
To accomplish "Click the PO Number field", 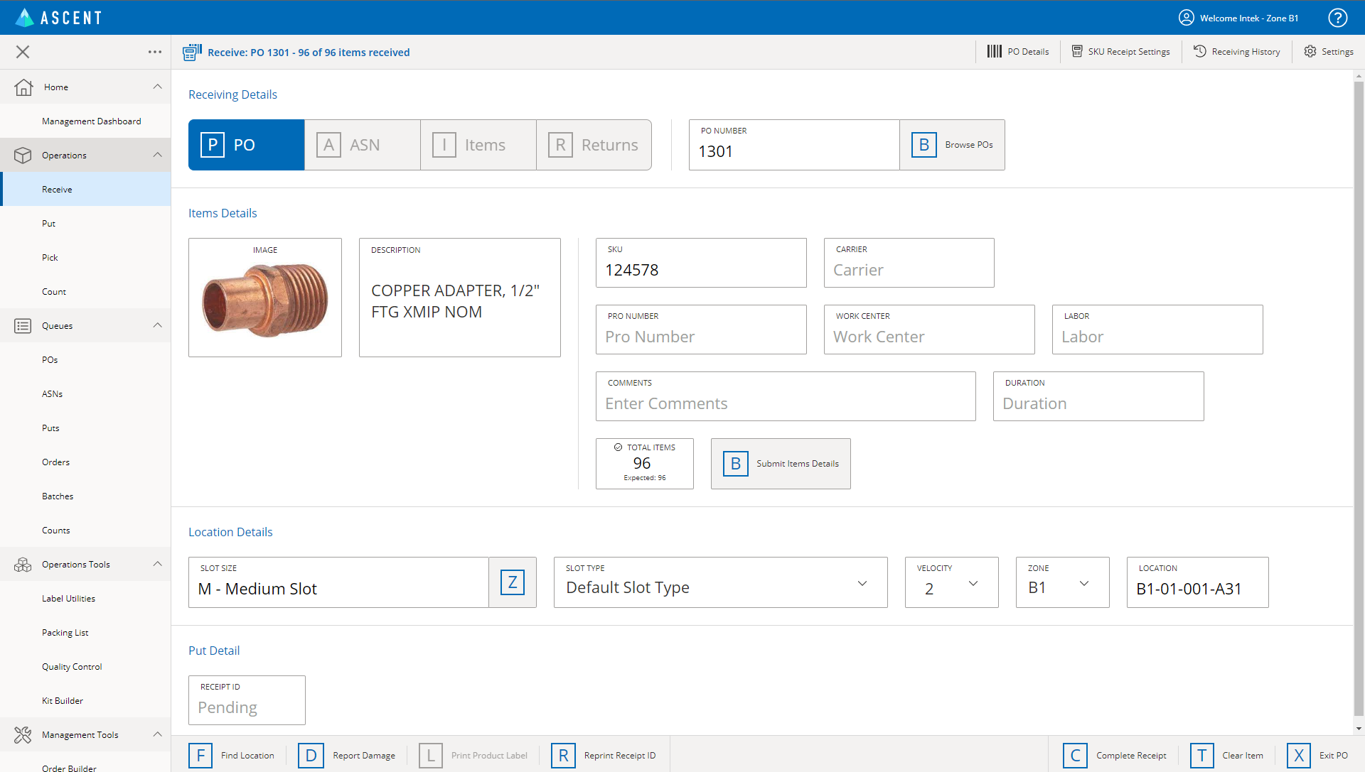I will pyautogui.click(x=794, y=145).
